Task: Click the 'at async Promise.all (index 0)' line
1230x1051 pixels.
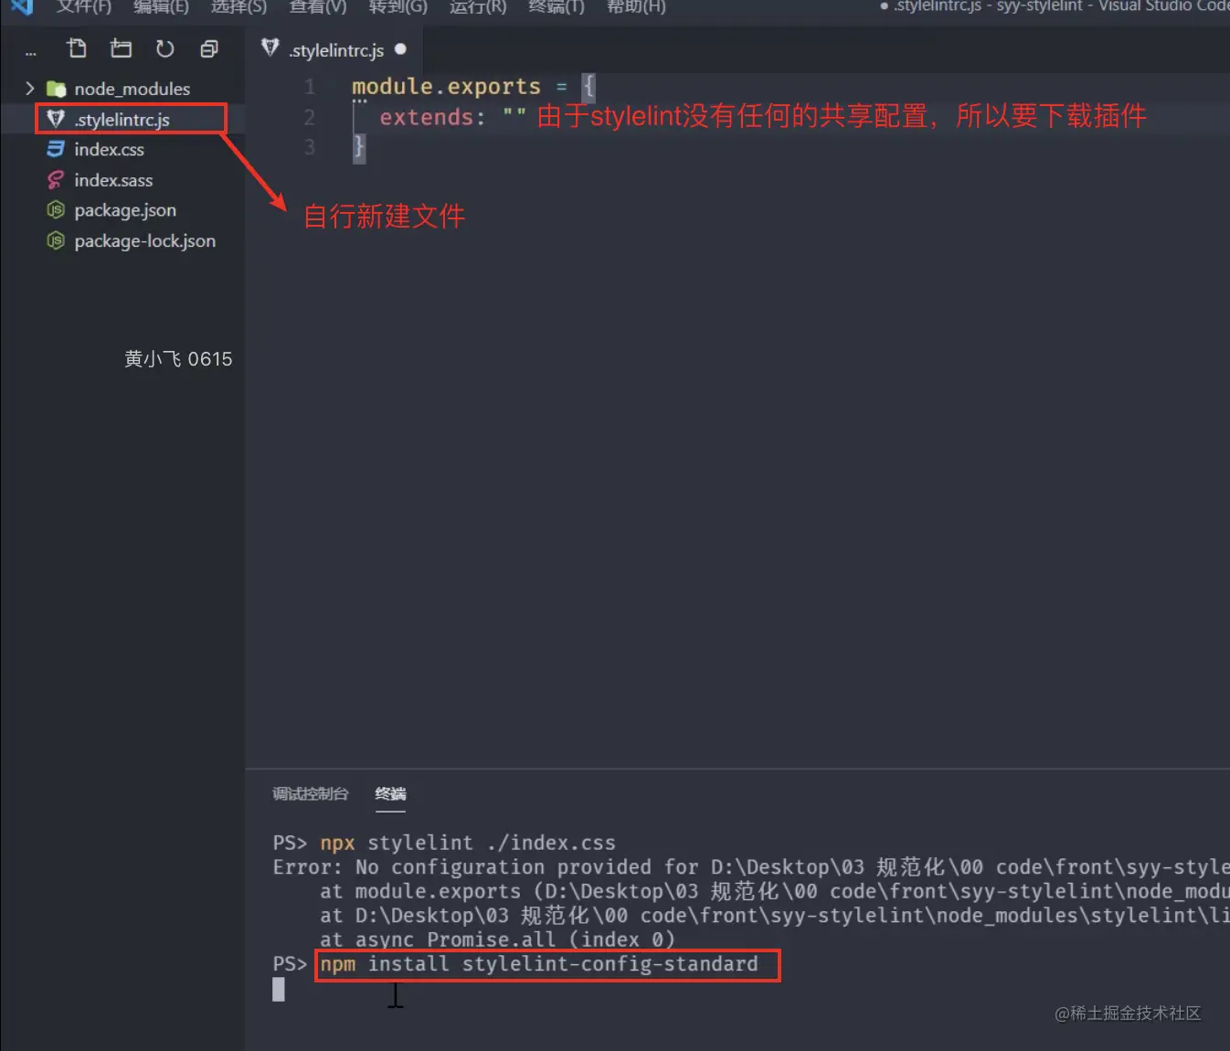Action: tap(497, 940)
